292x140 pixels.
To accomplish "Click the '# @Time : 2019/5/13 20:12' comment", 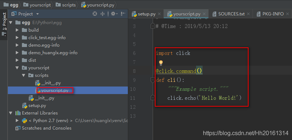I will pos(192,26).
